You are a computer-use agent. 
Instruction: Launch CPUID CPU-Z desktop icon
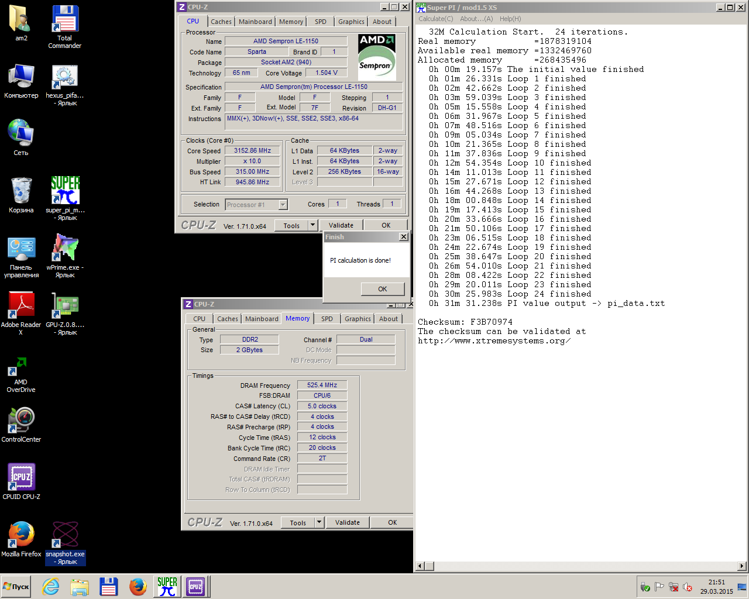pyautogui.click(x=21, y=481)
